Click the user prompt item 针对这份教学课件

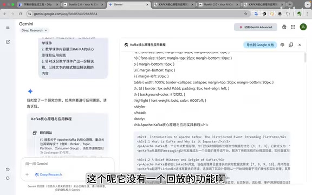click(68, 67)
